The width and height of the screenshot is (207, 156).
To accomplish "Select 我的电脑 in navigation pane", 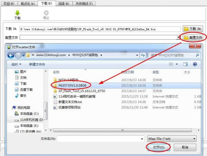I will pyautogui.click(x=21, y=108).
